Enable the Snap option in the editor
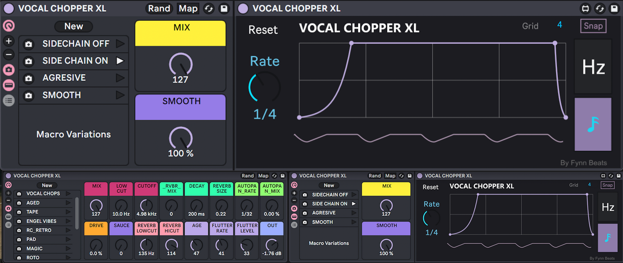Viewport: 623px width, 263px height. point(593,26)
